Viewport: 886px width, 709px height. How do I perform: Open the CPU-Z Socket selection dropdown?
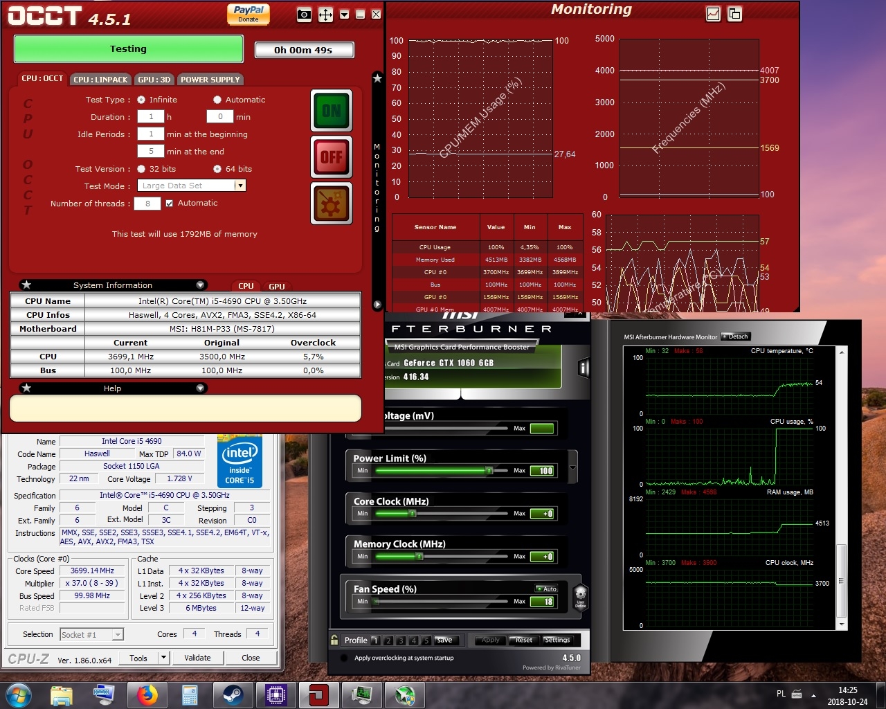click(x=118, y=634)
